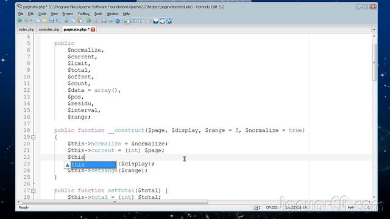The width and height of the screenshot is (390, 219).
Task: Open the View menu
Action: coord(54,13)
